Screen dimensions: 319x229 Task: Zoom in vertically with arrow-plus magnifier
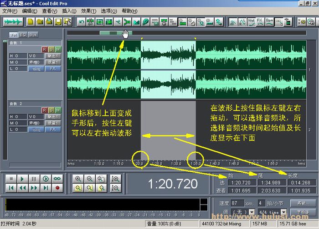click(116, 179)
